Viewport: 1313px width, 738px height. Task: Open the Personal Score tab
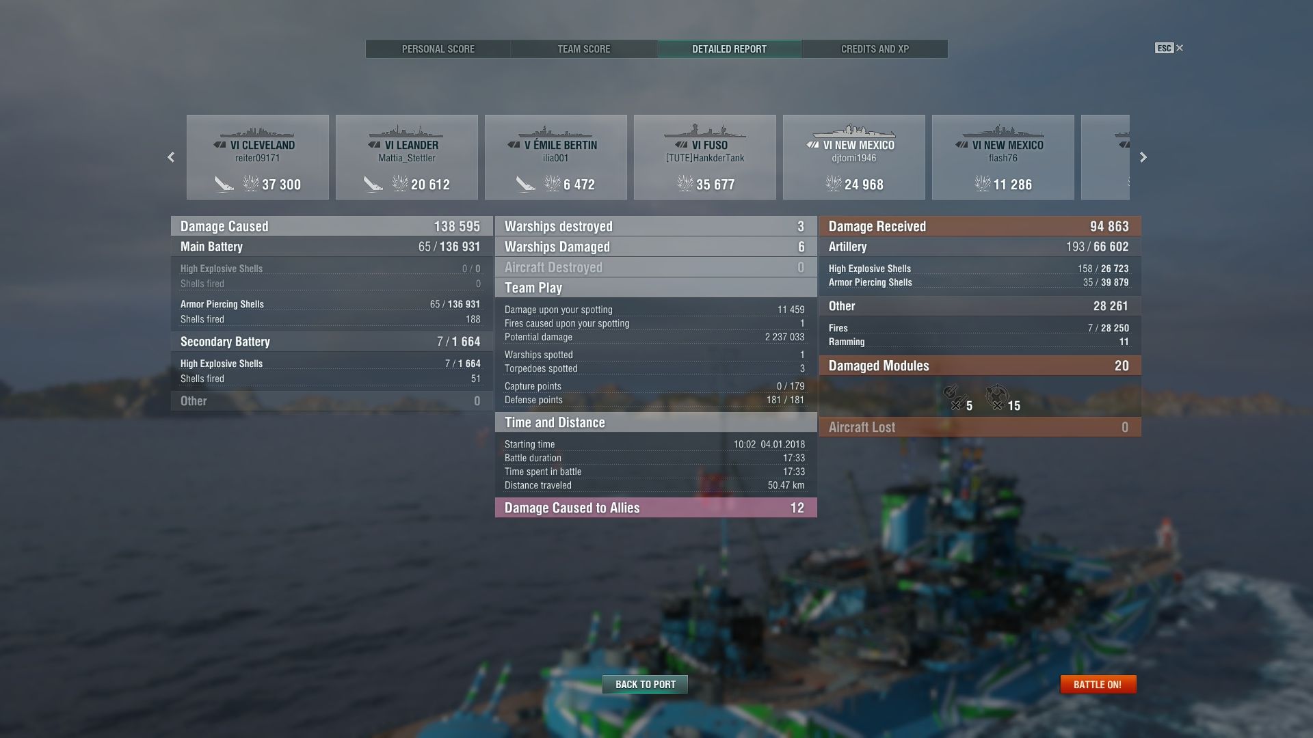coord(438,49)
